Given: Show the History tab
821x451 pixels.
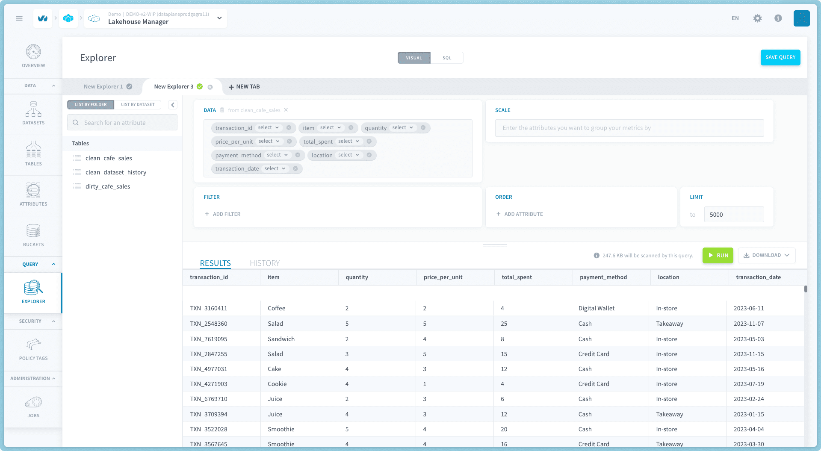Looking at the screenshot, I should [x=265, y=263].
